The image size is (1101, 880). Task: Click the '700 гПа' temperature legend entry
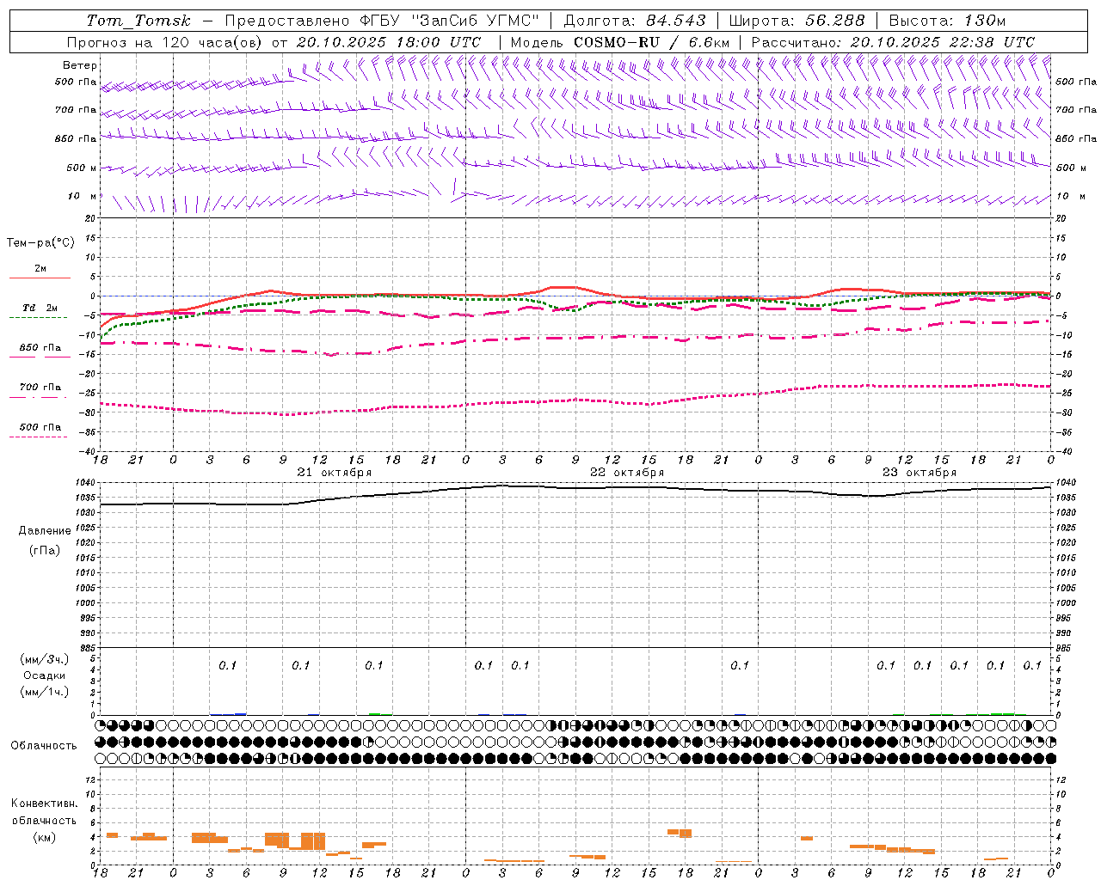pos(40,388)
